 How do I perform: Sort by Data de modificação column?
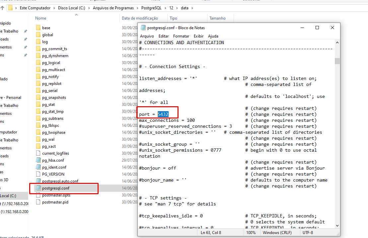(x=140, y=18)
